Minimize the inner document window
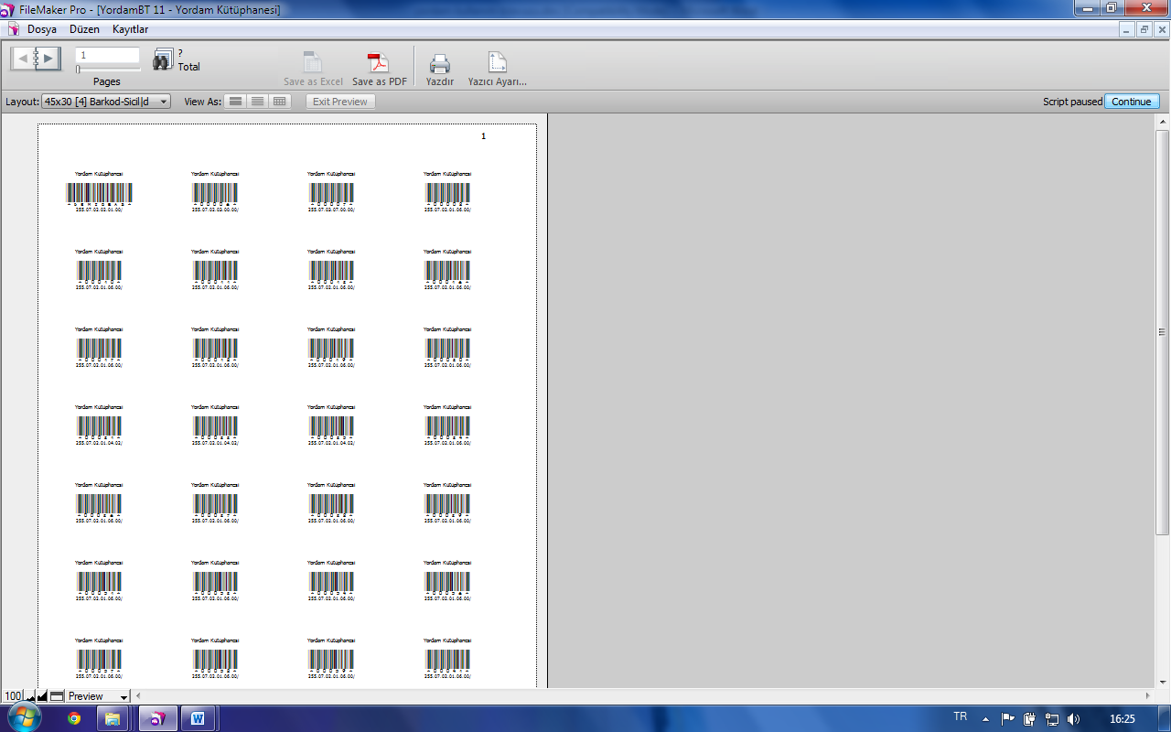1171x732 pixels. [1128, 29]
